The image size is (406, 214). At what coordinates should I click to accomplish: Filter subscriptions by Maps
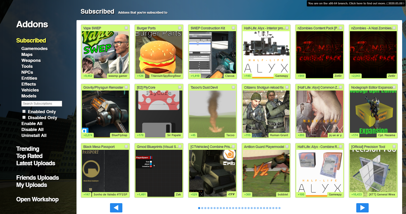click(x=27, y=54)
